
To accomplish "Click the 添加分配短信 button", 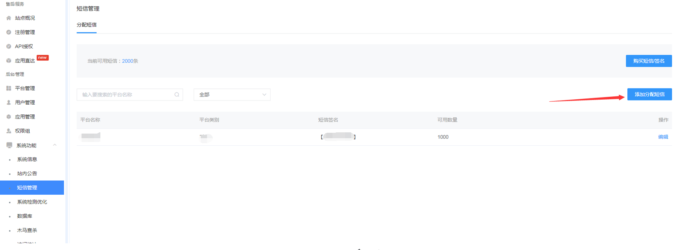I will coord(649,95).
